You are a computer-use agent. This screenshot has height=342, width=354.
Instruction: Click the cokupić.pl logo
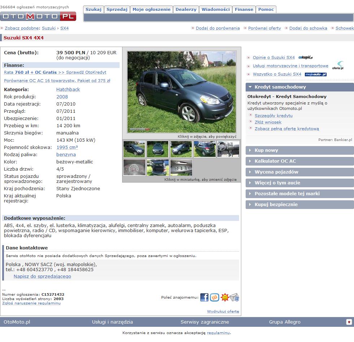[306, 57]
